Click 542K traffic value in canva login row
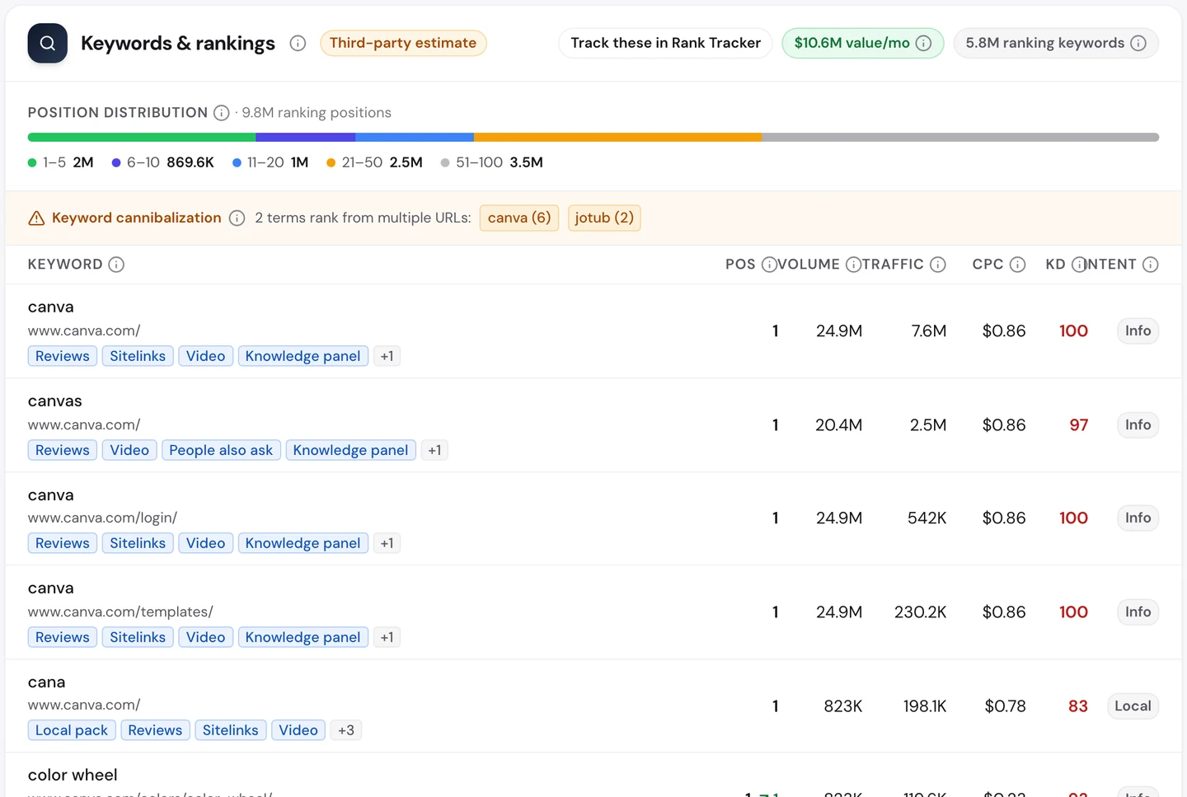This screenshot has width=1187, height=797. 927,518
